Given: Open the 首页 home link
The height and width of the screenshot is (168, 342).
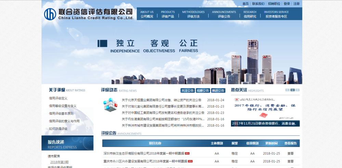Looking at the screenshot, I should pos(245,4).
